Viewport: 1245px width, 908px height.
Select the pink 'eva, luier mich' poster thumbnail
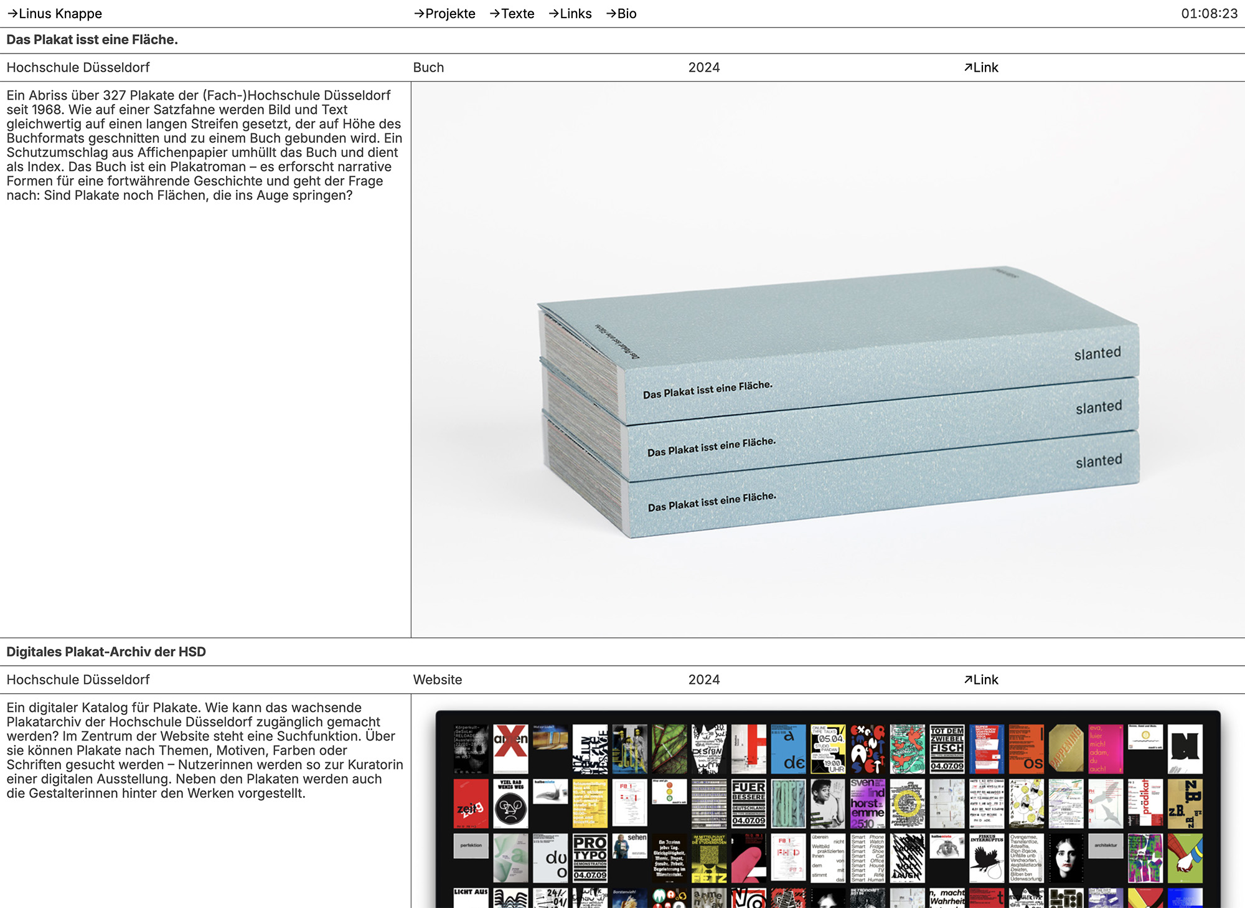(x=1106, y=749)
